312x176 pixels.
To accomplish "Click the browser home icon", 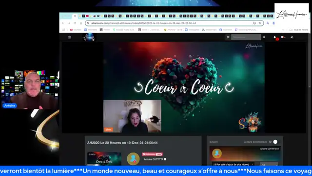I will (81, 23).
